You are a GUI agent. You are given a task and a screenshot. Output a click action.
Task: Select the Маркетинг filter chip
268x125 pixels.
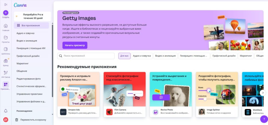[x=246, y=56]
